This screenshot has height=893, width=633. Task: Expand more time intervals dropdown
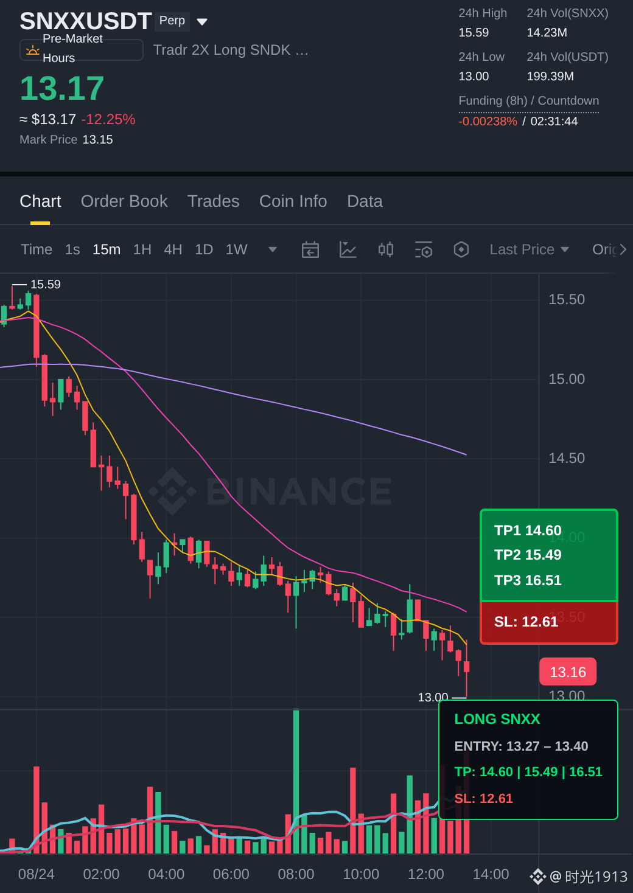coord(273,249)
